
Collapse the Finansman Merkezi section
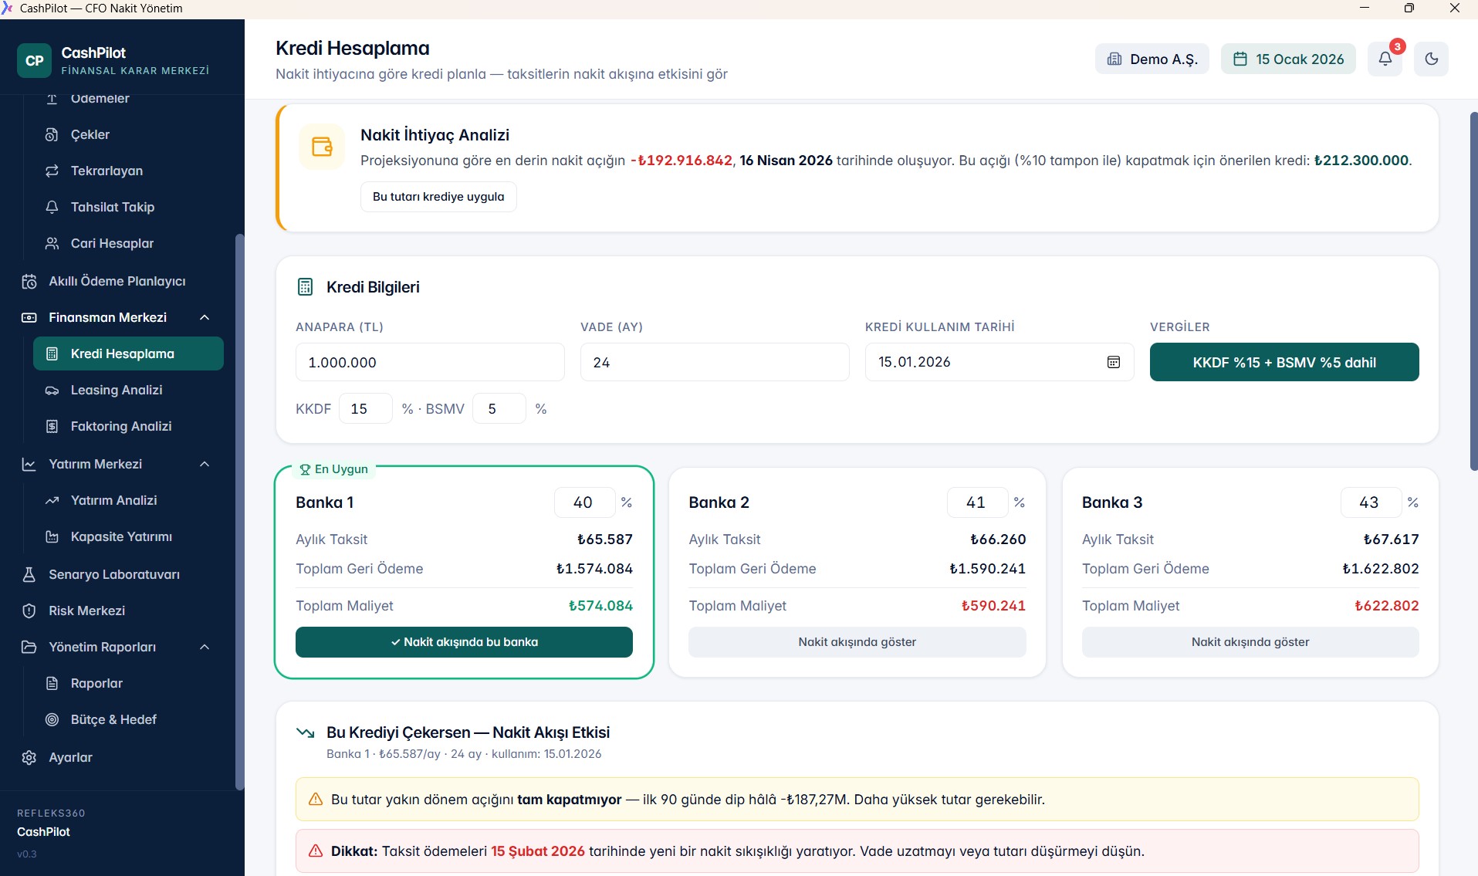[x=205, y=318]
